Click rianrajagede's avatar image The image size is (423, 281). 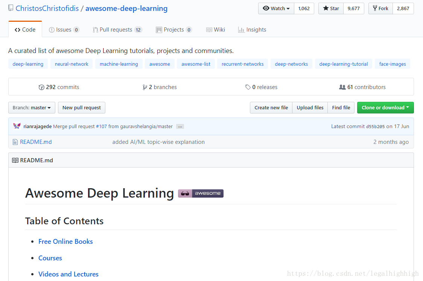point(17,126)
